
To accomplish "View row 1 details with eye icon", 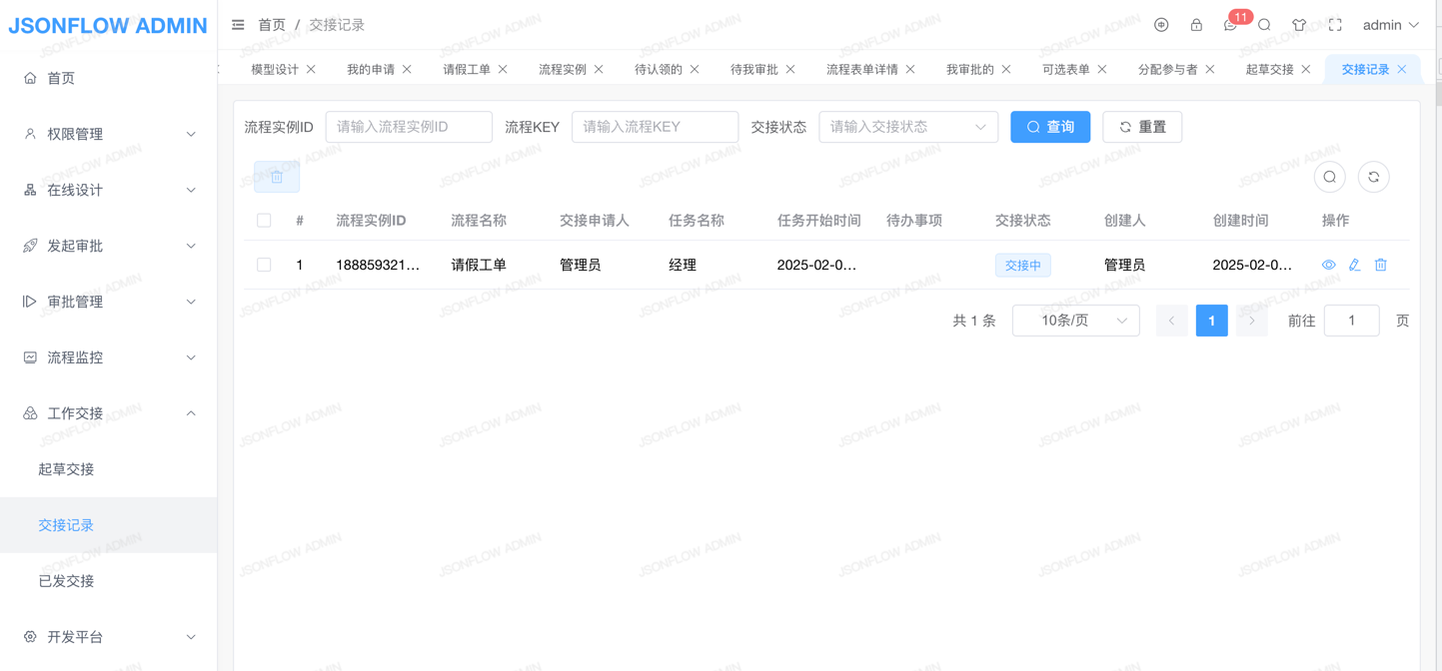I will (x=1328, y=265).
